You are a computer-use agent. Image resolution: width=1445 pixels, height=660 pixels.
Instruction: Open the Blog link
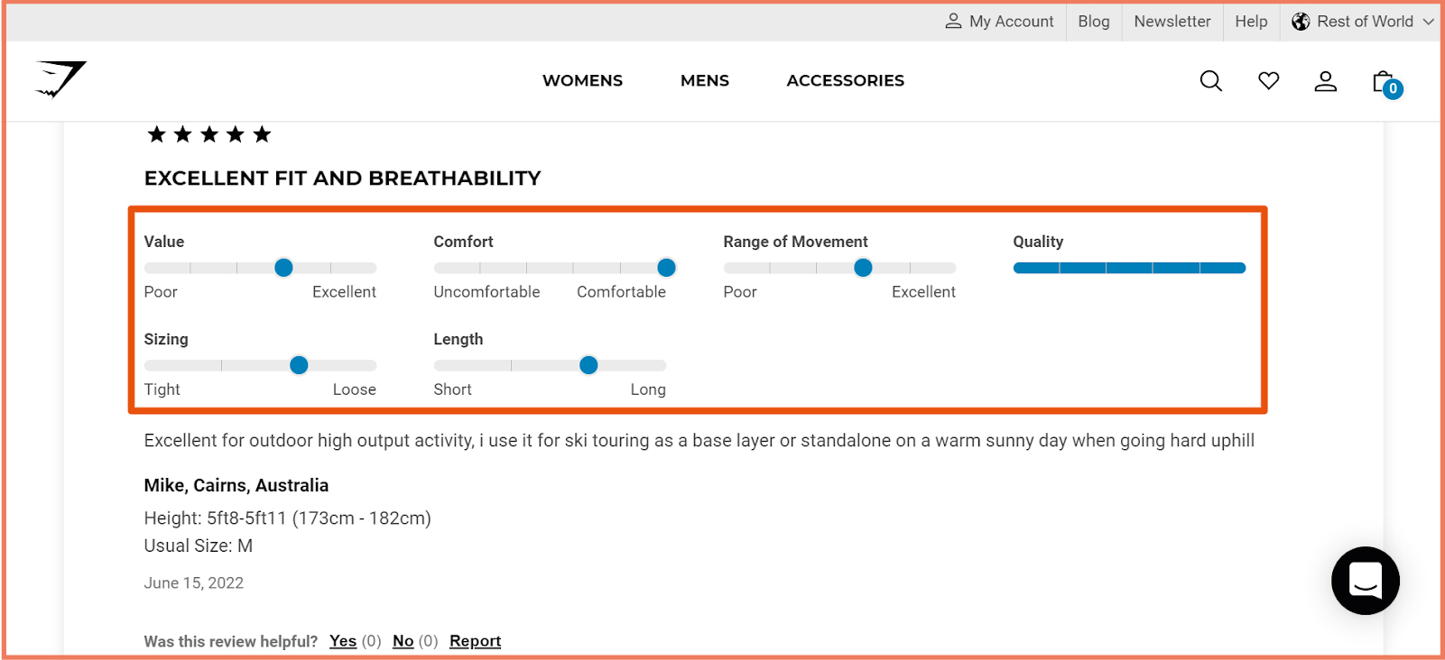(1093, 22)
